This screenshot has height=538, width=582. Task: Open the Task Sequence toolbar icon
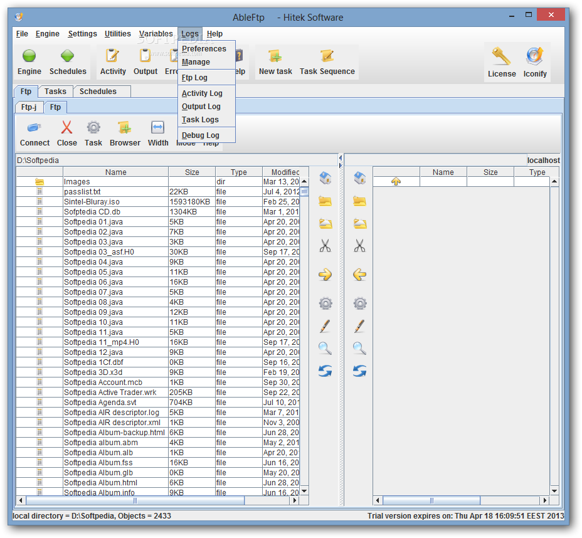327,56
